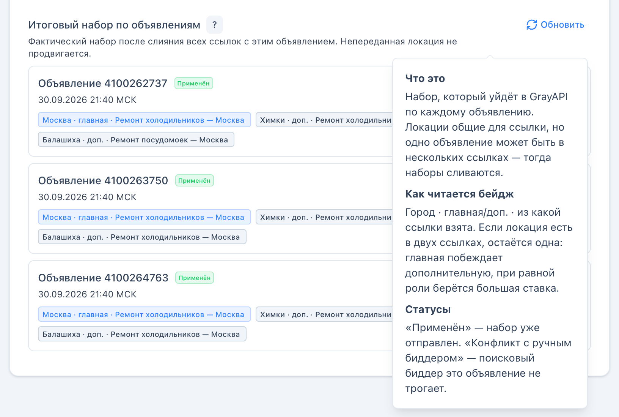
Task: Click the tooltip paragraph mentioning GrayAPI
Action: [486, 135]
